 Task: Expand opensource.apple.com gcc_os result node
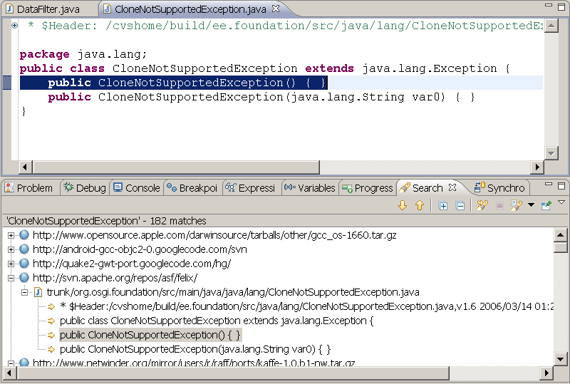[x=11, y=235]
